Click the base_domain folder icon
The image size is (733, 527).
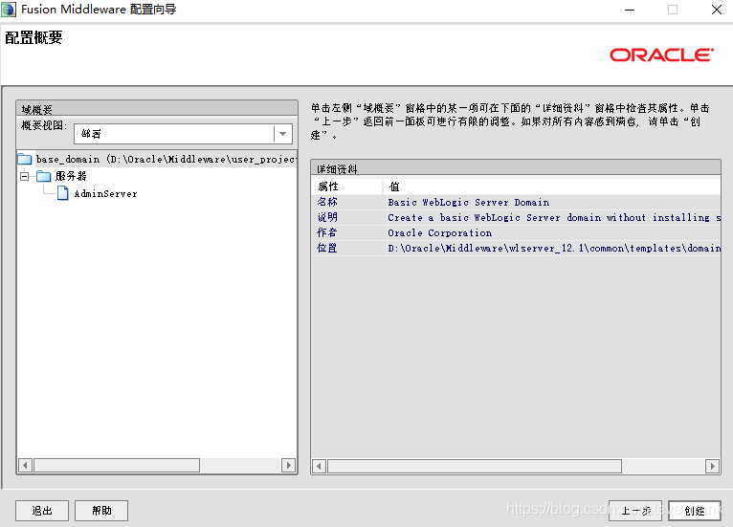24,160
